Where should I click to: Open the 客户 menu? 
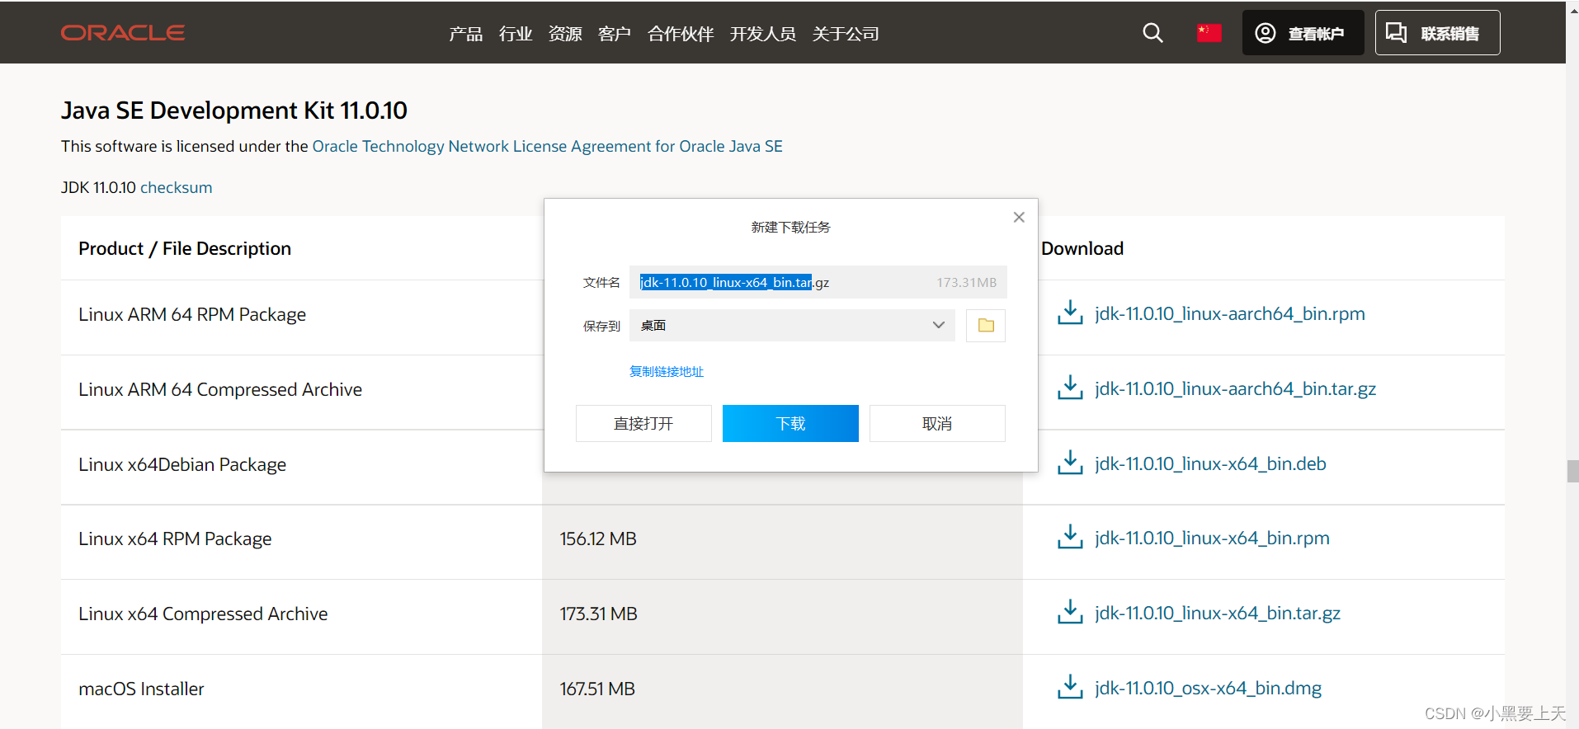pos(615,34)
